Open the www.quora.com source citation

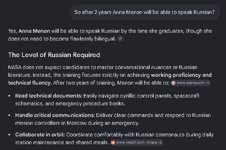coord(190,83)
